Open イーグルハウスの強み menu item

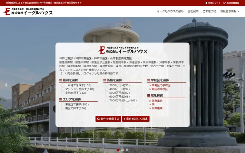(x=170, y=11)
